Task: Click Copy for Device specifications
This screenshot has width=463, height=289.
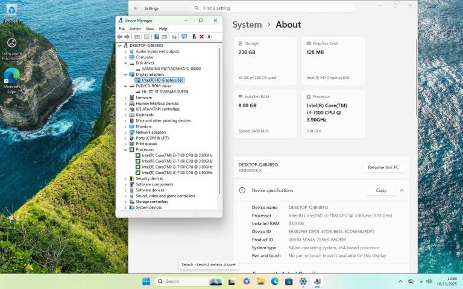Action: pyautogui.click(x=381, y=190)
